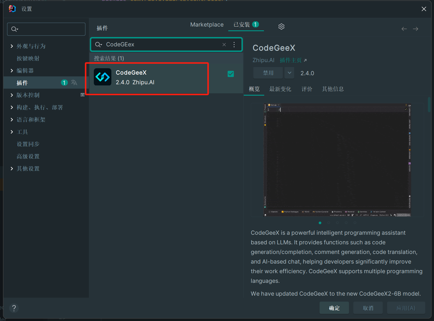Select the third screenshot carousel dot
Viewport: 434px width, 321px height.
[338, 223]
